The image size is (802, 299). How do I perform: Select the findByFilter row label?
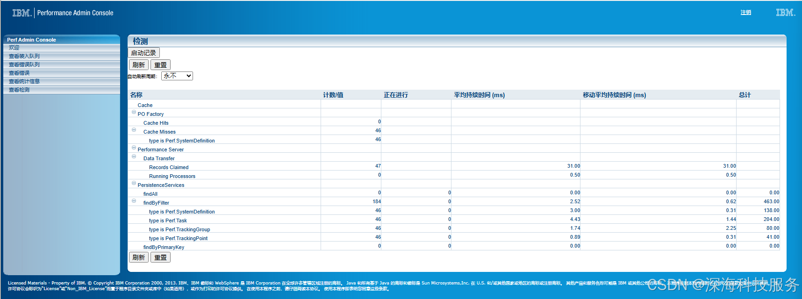156,203
